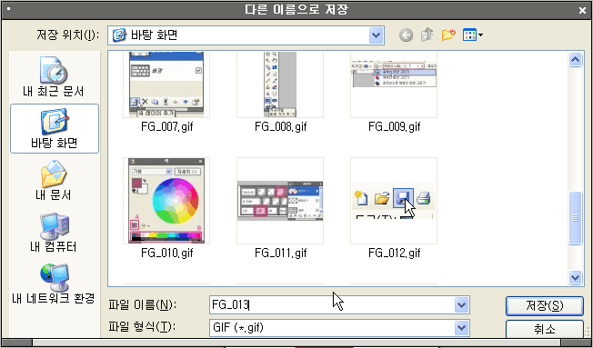
Task: Expand the 파일 이름 dropdown arrow
Action: pos(461,305)
